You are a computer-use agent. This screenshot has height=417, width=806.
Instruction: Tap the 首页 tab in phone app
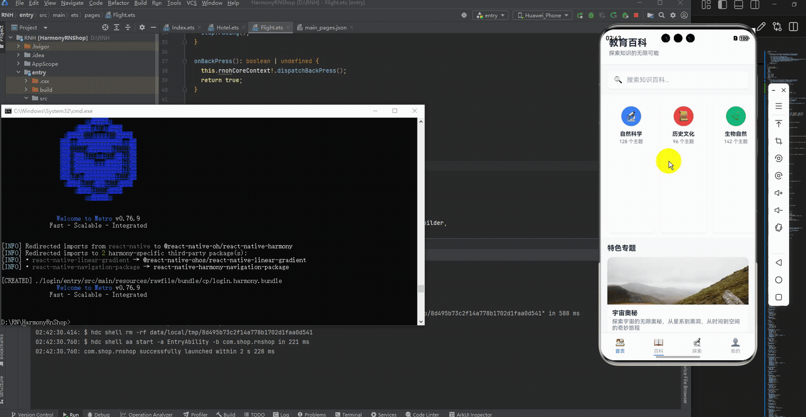point(620,346)
